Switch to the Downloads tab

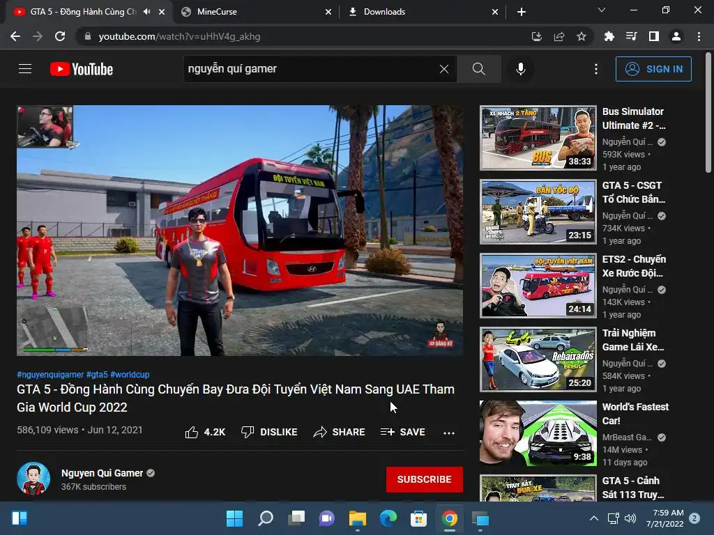pos(423,12)
